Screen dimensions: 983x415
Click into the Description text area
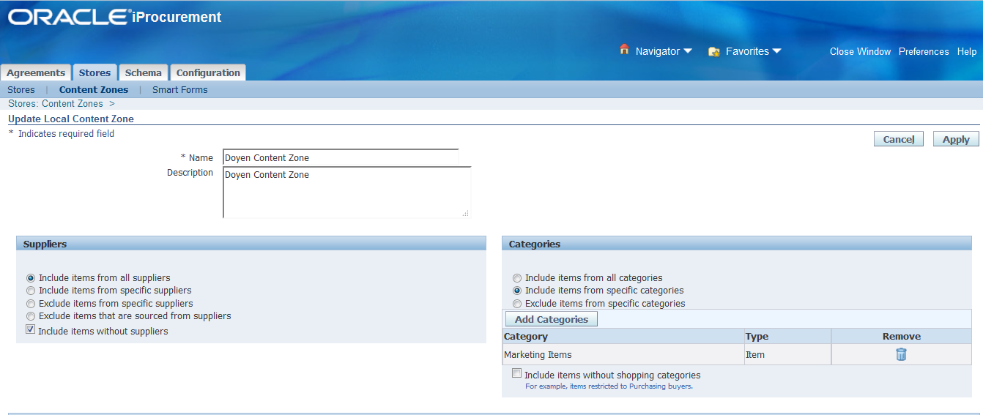click(x=346, y=192)
